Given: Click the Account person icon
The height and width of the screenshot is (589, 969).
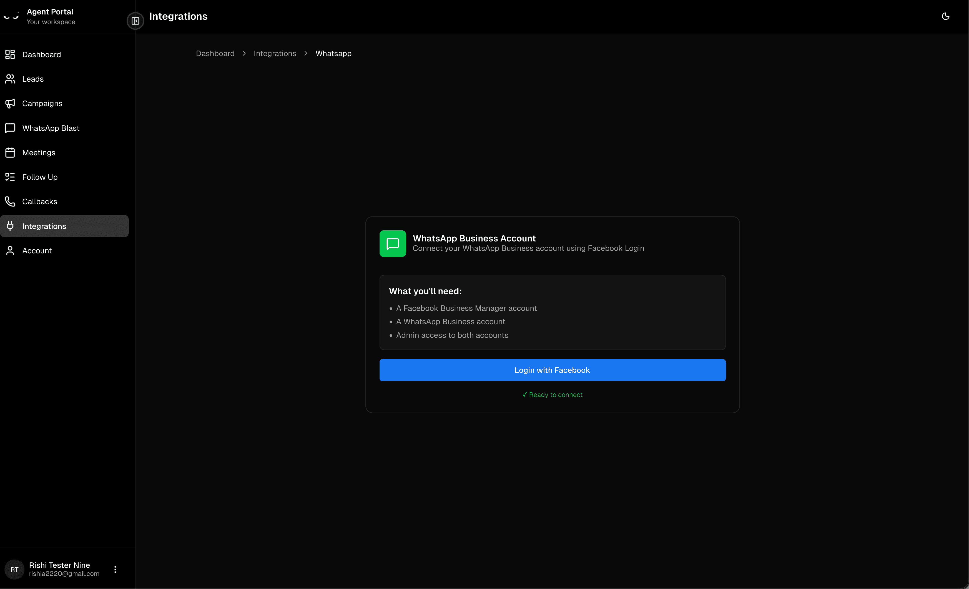Looking at the screenshot, I should click(10, 251).
